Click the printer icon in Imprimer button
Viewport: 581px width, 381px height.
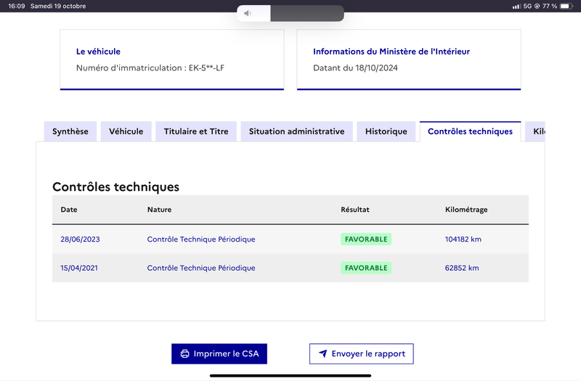click(x=184, y=353)
